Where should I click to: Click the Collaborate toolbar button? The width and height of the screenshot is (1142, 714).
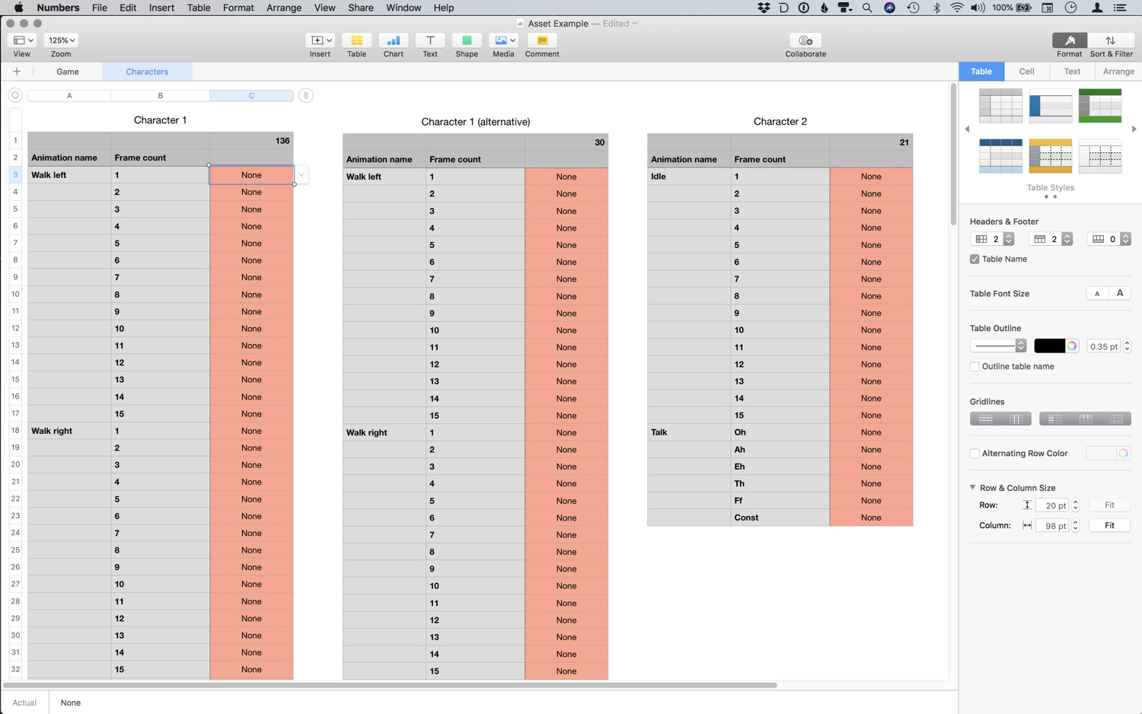[x=805, y=40]
